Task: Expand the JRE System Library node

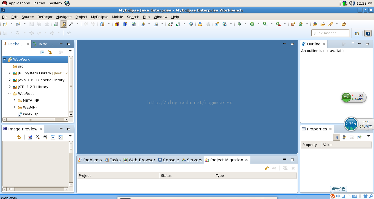Action: (10, 73)
